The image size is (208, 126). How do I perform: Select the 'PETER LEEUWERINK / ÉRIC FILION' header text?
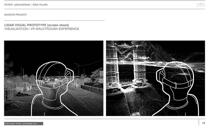pyautogui.click(x=26, y=5)
